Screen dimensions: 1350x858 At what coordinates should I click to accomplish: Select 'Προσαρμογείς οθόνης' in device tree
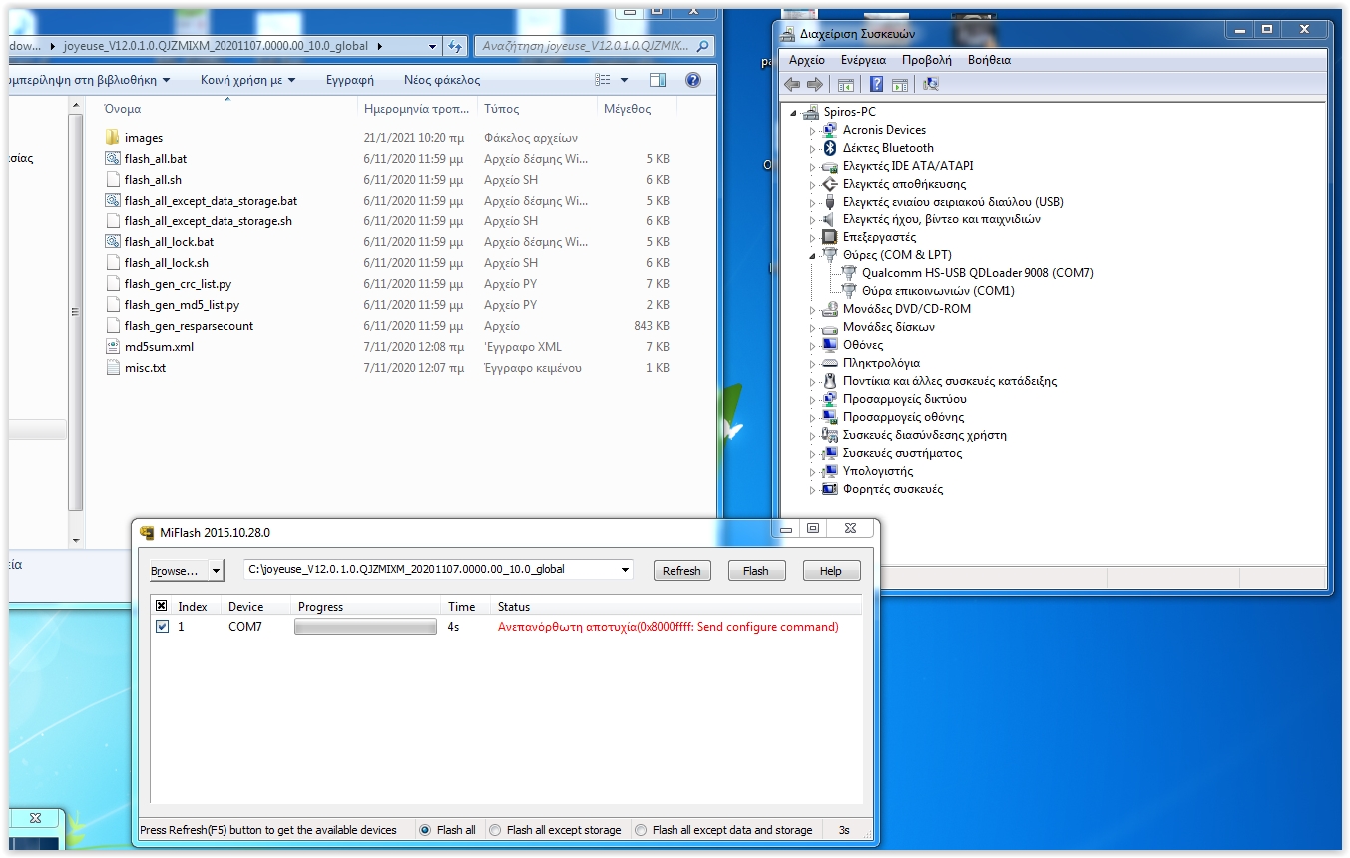tap(903, 417)
